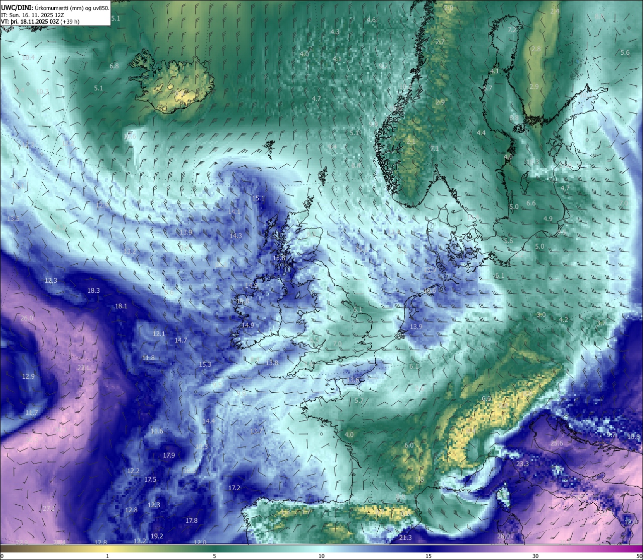The height and width of the screenshot is (560, 643).
Task: Click the colorbar tick label '30'
Action: pyautogui.click(x=535, y=556)
